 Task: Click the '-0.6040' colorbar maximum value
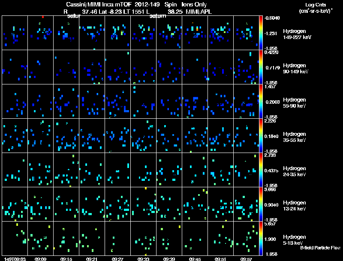click(x=272, y=18)
